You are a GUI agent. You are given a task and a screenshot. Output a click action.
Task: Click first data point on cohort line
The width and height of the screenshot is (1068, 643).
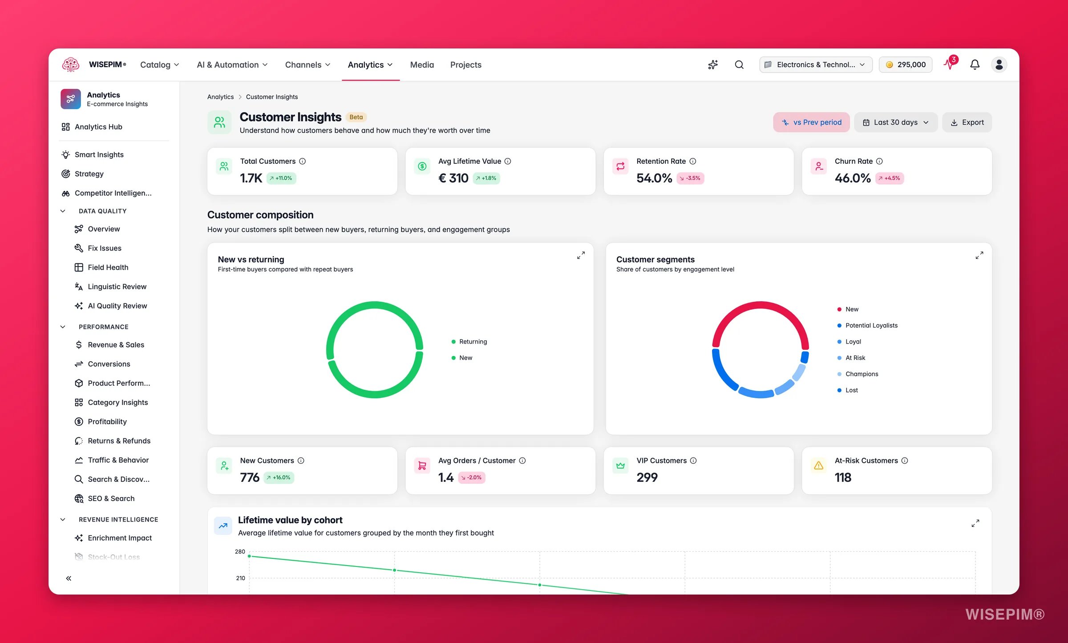coord(249,556)
